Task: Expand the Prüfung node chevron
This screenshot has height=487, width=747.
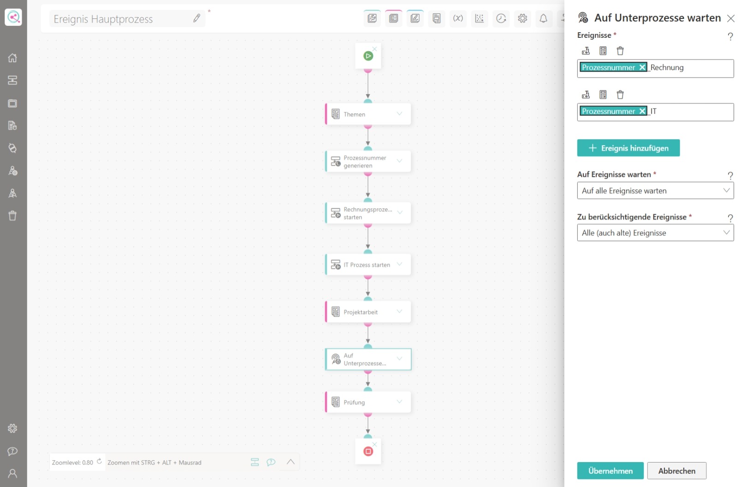Action: (x=399, y=402)
